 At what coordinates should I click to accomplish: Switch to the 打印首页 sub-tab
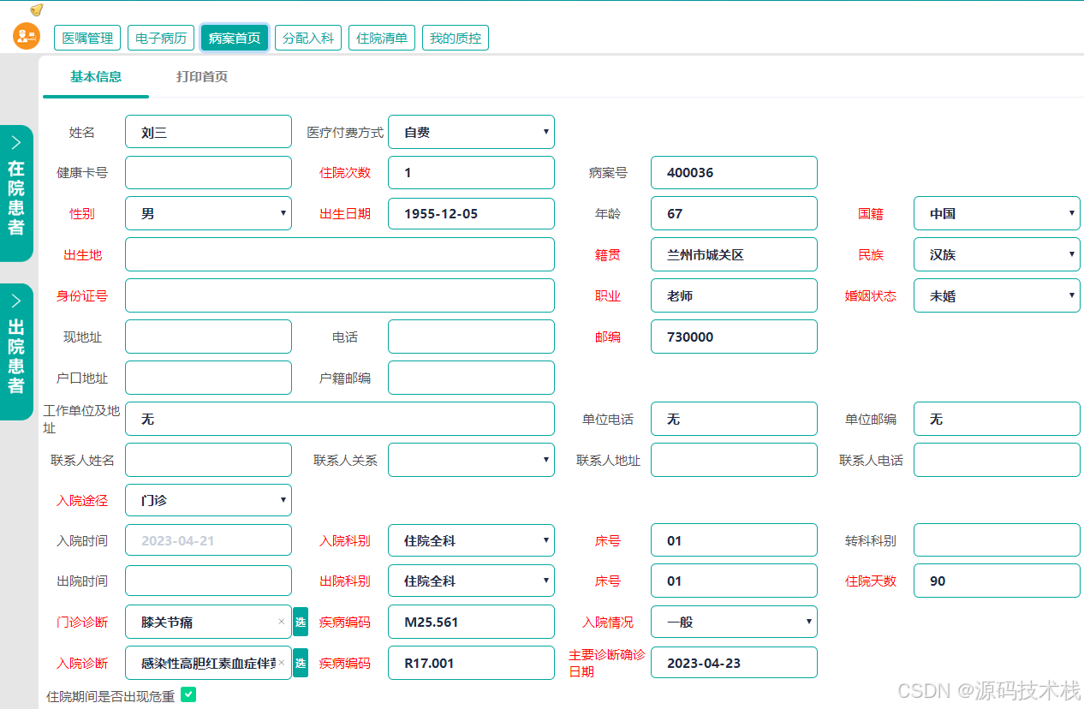point(202,77)
